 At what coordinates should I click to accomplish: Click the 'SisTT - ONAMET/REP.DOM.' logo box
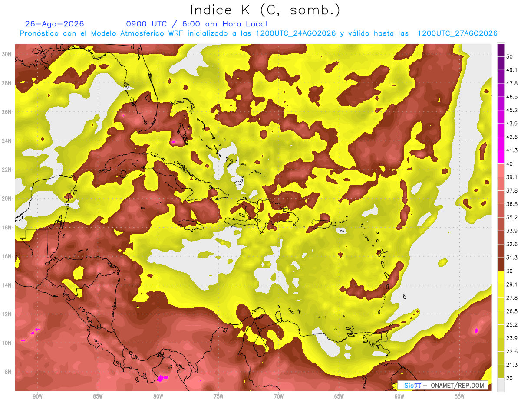(443, 385)
